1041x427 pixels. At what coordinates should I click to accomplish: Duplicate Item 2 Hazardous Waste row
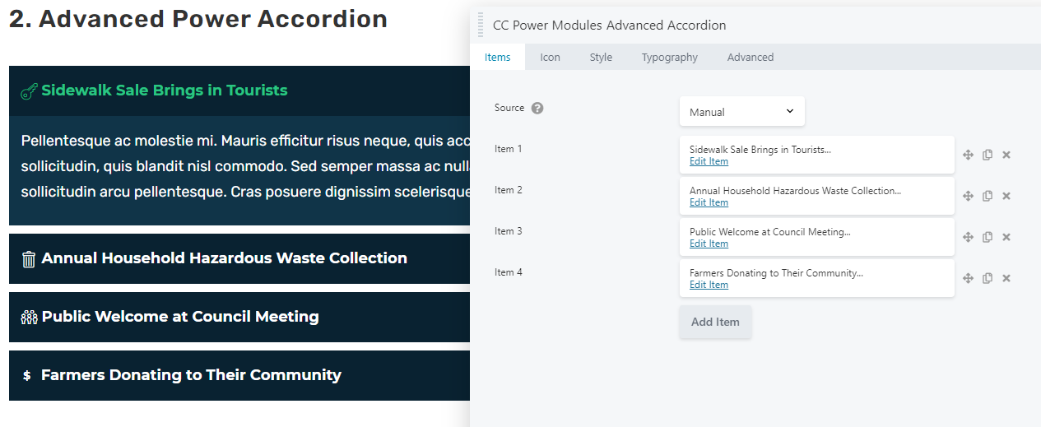click(988, 196)
